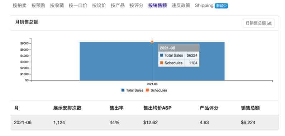Viewport: 285px width, 136px height.
Task: Click the 2021-06 x-axis label
Action: pyautogui.click(x=152, y=84)
